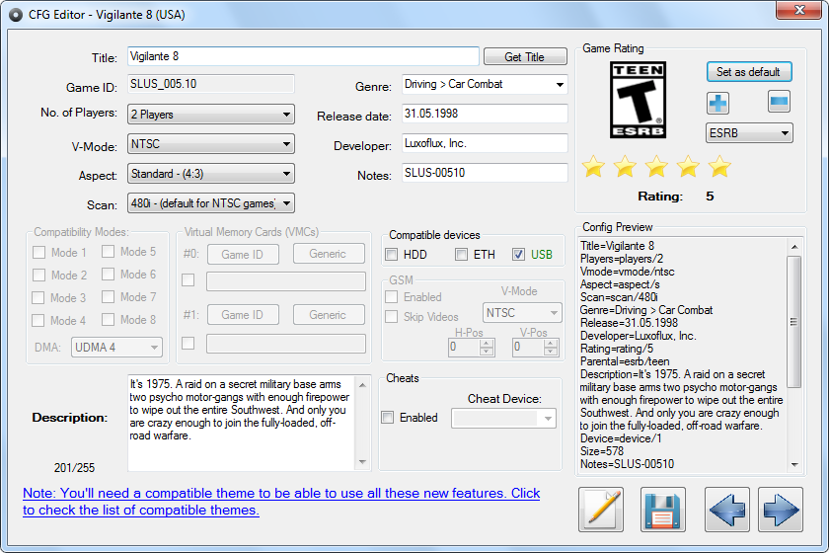Check compatibility Mode 5
Image resolution: width=829 pixels, height=553 pixels.
[x=108, y=252]
